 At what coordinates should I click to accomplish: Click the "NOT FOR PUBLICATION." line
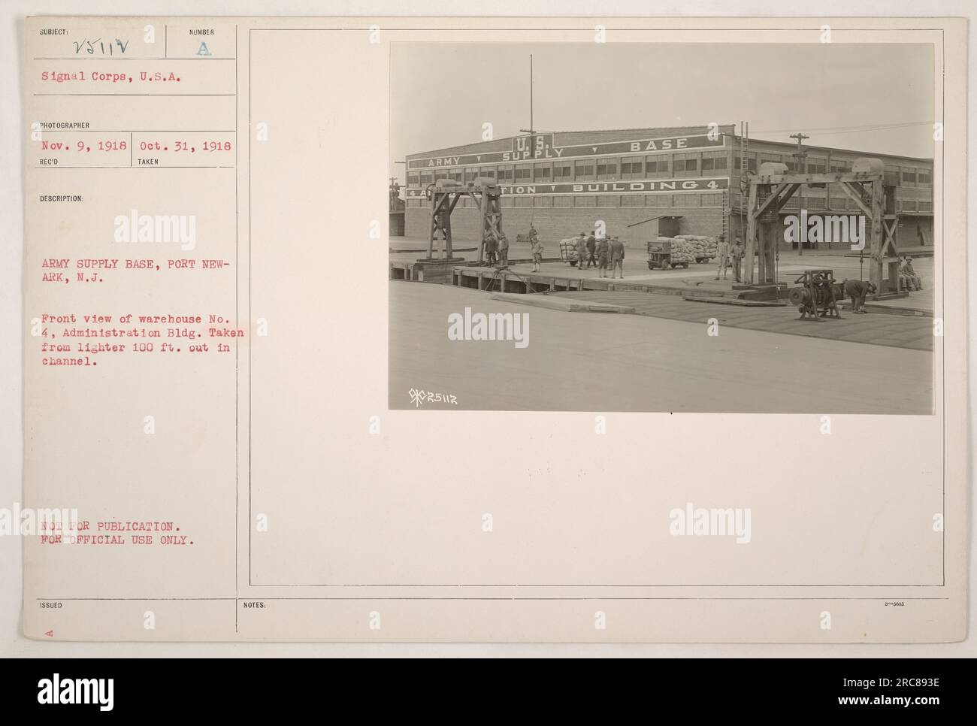point(110,525)
